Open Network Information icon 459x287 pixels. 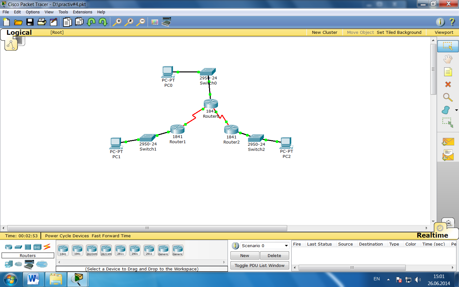click(x=440, y=22)
